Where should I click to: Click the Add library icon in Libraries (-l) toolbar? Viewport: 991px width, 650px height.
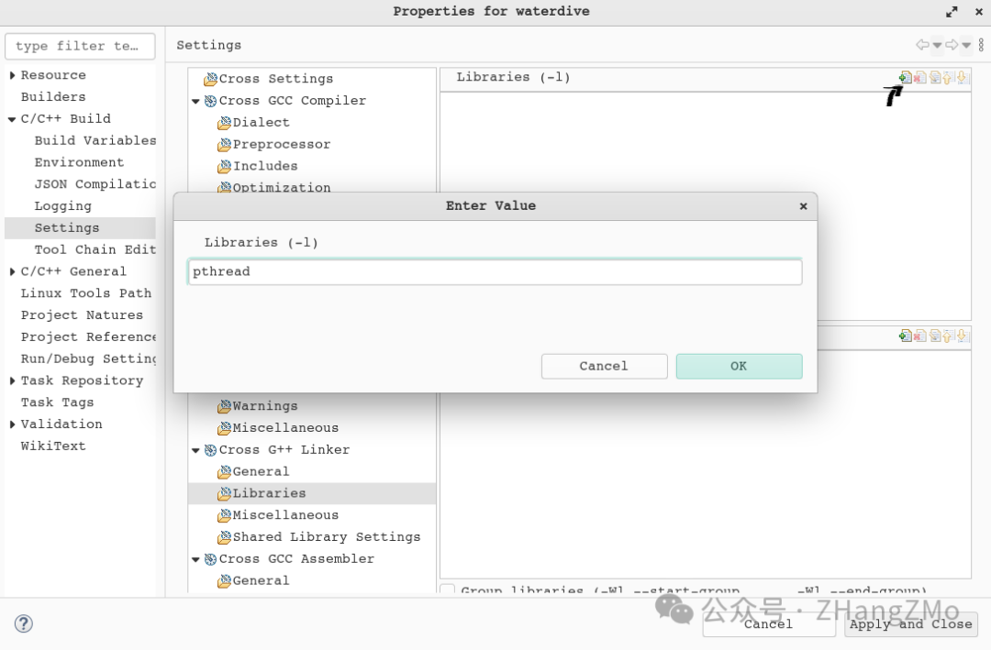click(905, 77)
